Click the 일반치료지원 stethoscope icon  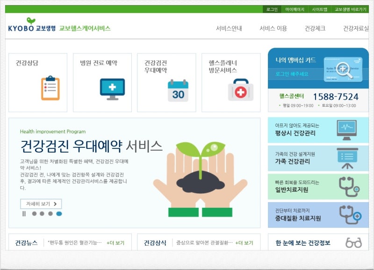(x=349, y=187)
